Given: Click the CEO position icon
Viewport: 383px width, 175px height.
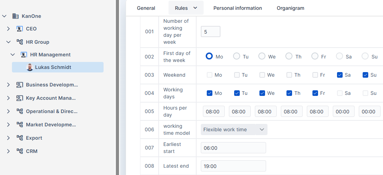Looking at the screenshot, I should [20, 29].
